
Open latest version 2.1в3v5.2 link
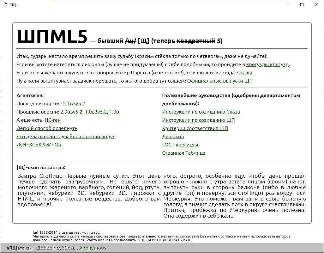point(74,104)
